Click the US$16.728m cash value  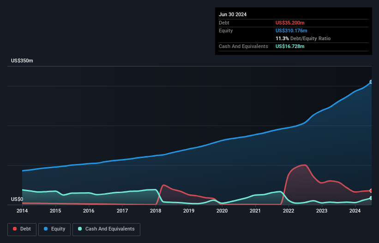pyautogui.click(x=290, y=46)
